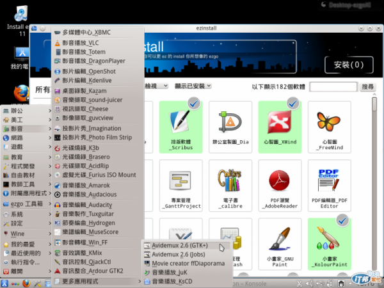384x288 pixels.
Task: Uncheck the XMind installed checkmark
Action: point(293,104)
